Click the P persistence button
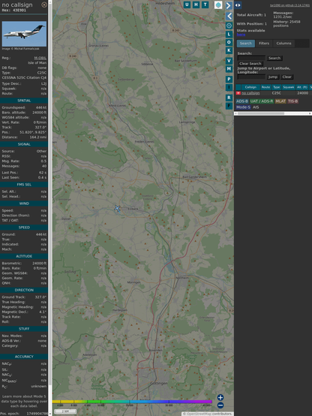 pyautogui.click(x=229, y=79)
